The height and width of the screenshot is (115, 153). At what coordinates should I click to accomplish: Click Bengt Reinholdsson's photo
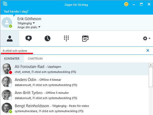pos(7,108)
